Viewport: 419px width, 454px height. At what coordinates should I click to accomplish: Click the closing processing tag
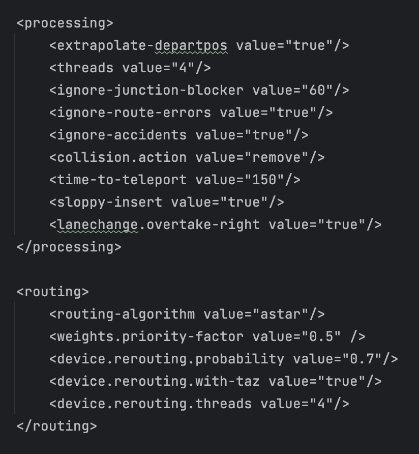coord(69,247)
